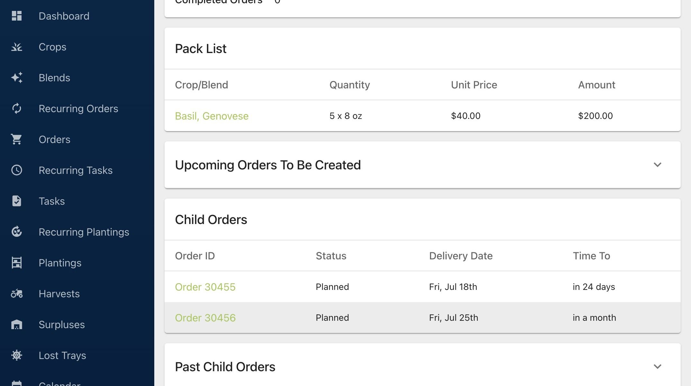Open the Recurring Plantings menu item
691x386 pixels.
pyautogui.click(x=84, y=232)
